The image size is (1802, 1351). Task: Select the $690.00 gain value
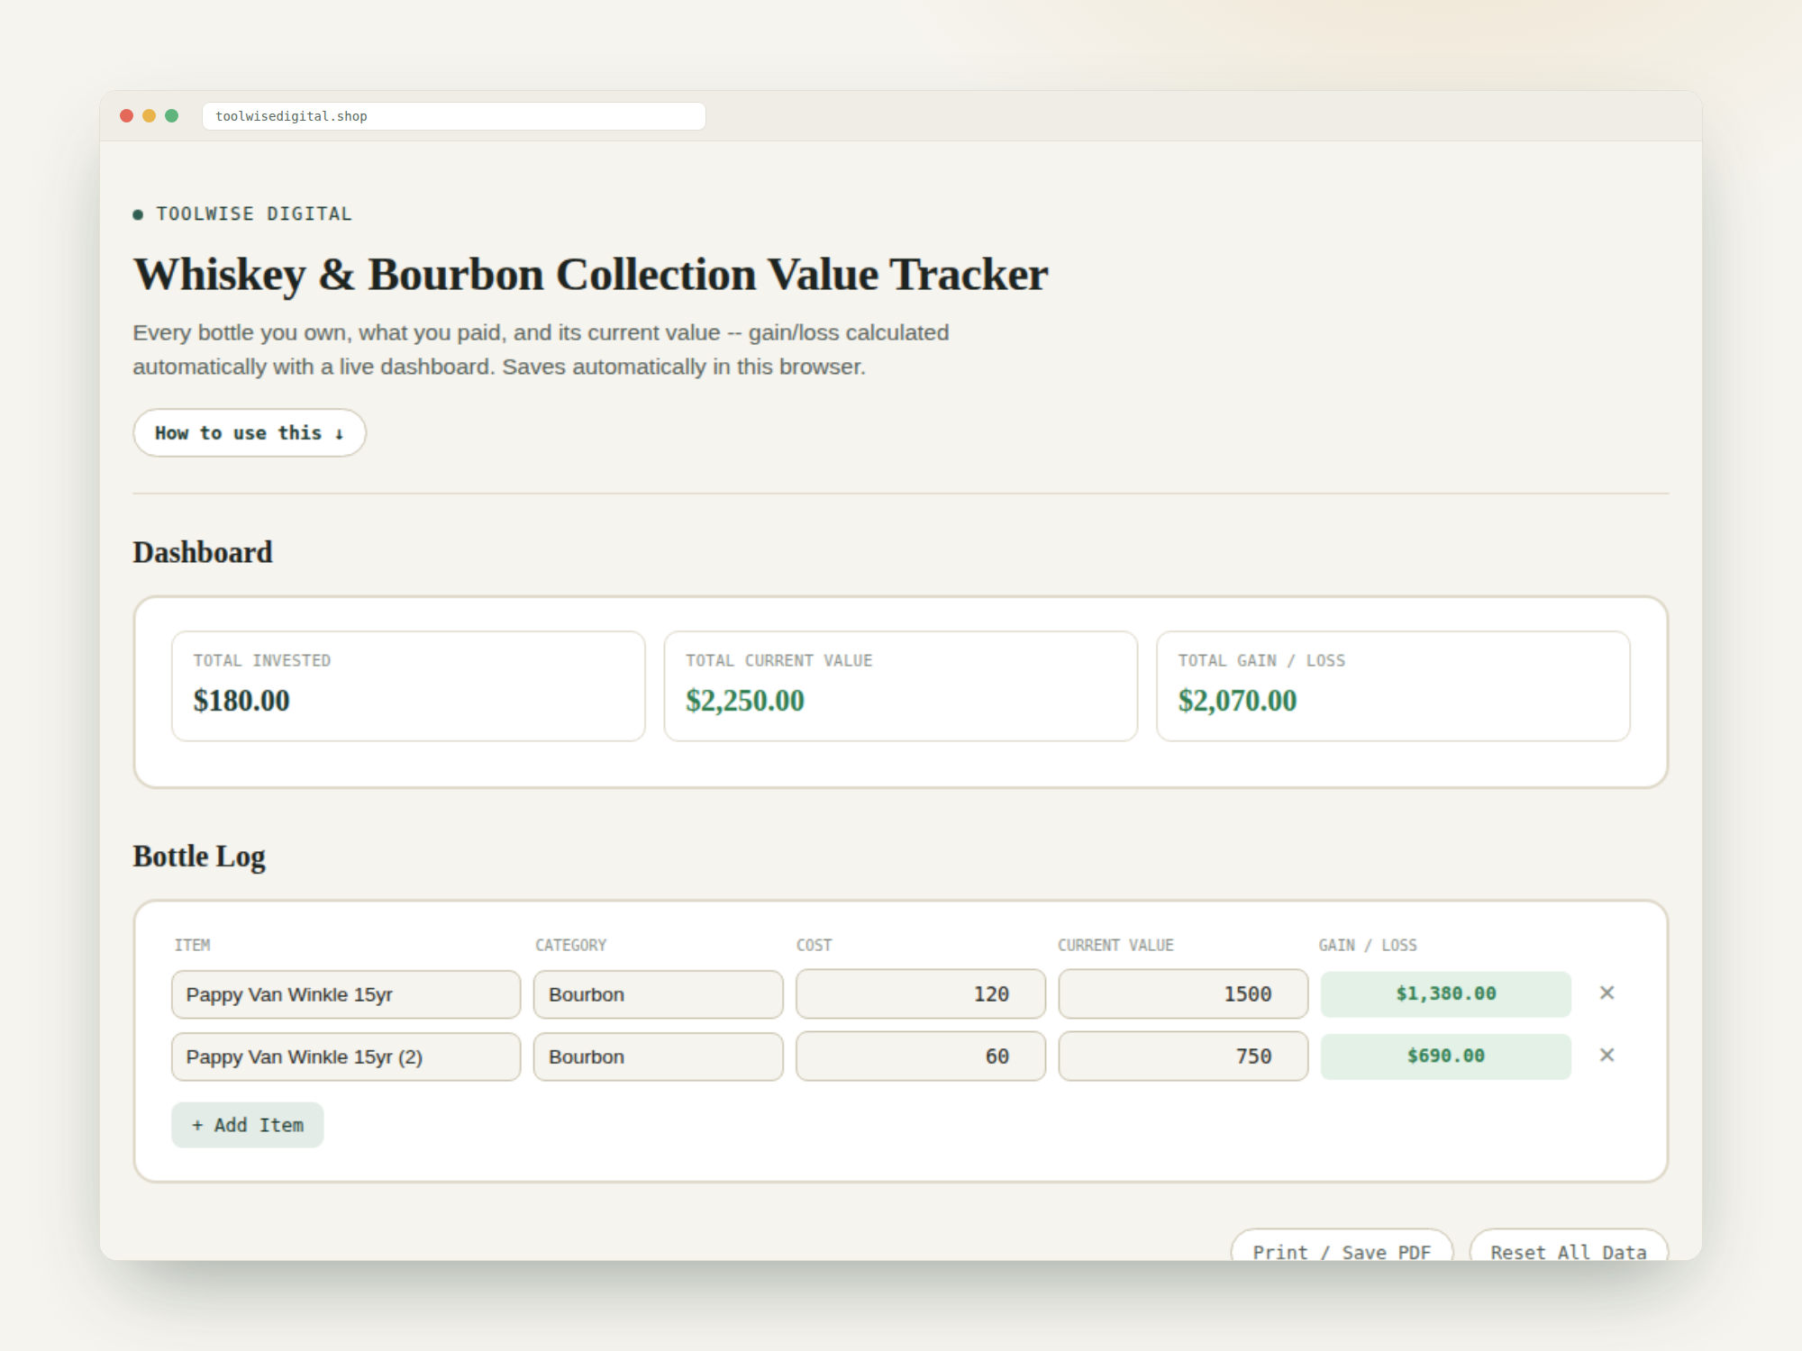pos(1446,1056)
